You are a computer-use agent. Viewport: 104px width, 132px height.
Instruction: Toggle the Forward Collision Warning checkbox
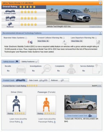(x=64, y=38)
